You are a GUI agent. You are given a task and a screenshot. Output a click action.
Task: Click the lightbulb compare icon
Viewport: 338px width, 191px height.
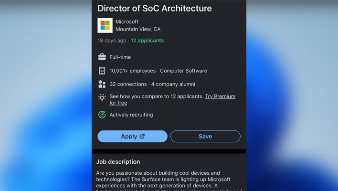pos(102,98)
